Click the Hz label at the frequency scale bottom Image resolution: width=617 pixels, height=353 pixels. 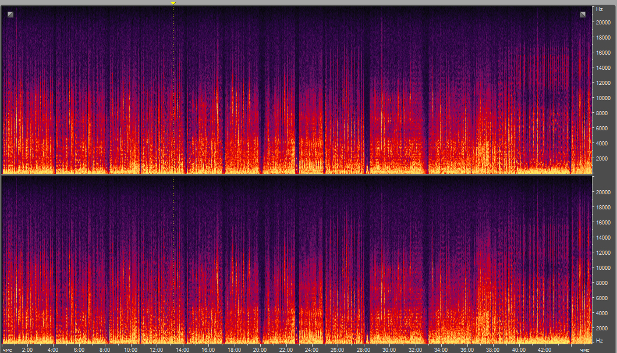tap(599, 340)
